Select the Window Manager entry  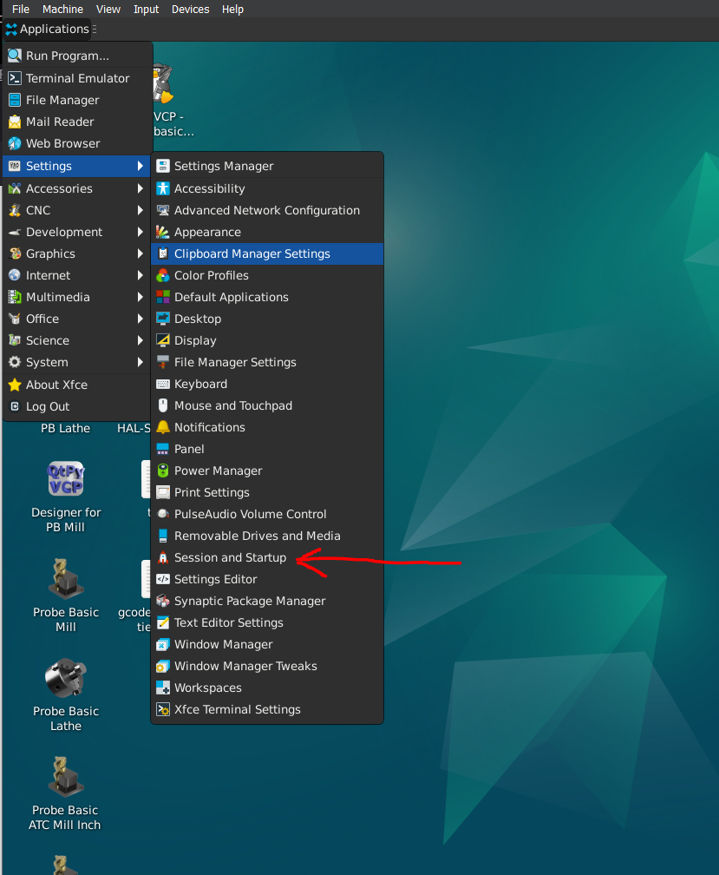pyautogui.click(x=267, y=644)
